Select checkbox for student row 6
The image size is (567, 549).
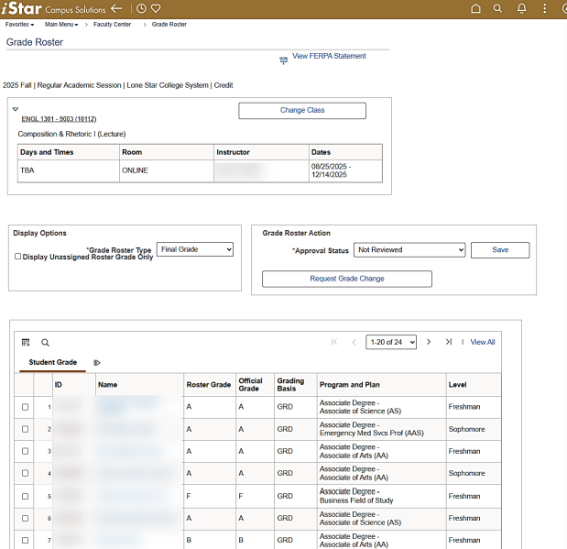25,518
